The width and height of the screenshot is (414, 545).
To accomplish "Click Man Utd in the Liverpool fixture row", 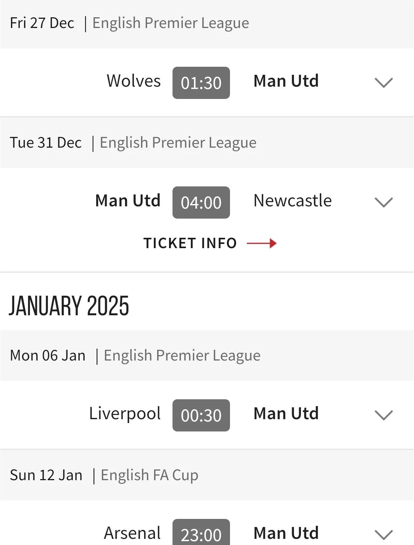I will 286,413.
